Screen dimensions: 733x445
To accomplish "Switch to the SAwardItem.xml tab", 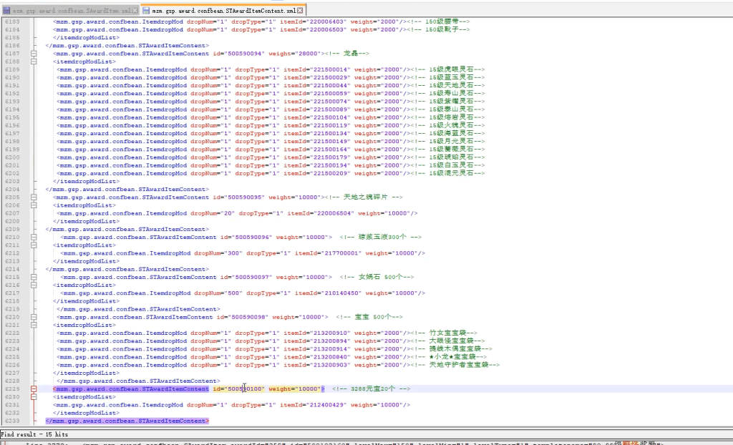I will click(x=72, y=11).
